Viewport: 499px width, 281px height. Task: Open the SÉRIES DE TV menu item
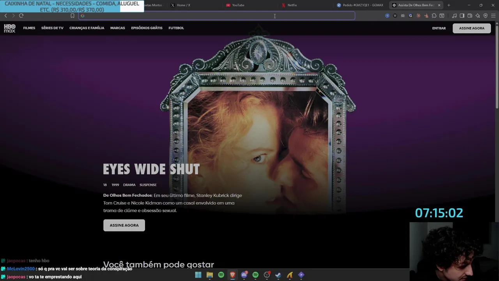(x=52, y=28)
